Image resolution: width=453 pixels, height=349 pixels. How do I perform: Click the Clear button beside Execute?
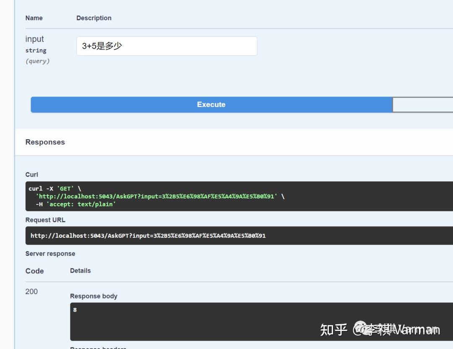[x=423, y=104]
